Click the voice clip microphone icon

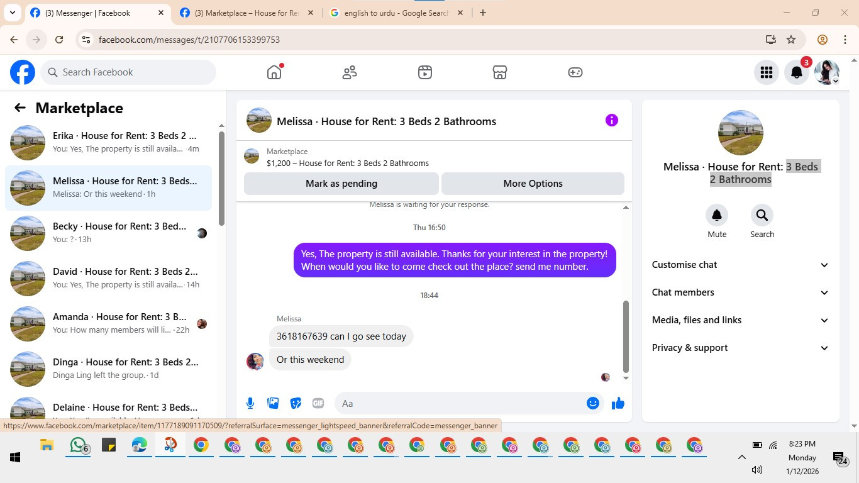250,403
